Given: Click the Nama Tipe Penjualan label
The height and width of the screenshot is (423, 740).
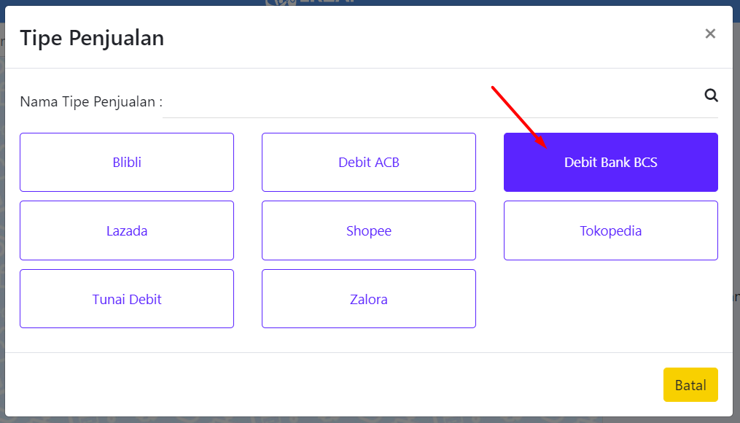Looking at the screenshot, I should [91, 102].
